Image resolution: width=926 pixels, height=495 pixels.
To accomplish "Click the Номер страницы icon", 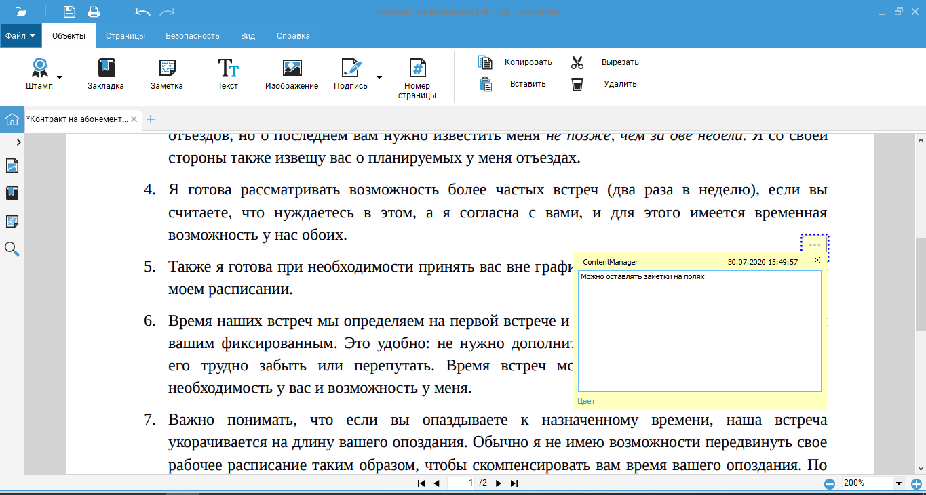I will click(x=417, y=68).
